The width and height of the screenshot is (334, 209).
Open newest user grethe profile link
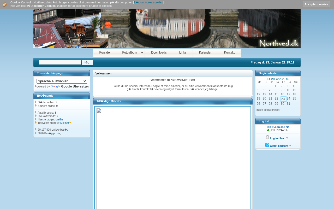[x=59, y=120]
